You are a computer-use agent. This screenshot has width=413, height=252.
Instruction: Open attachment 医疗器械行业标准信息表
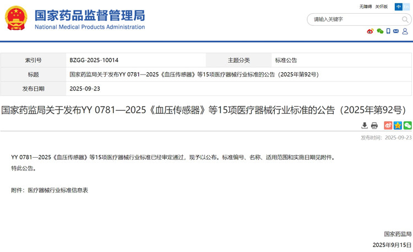[x=57, y=190]
